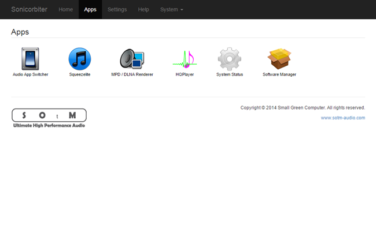Open the Software Manager box icon
The width and height of the screenshot is (376, 229).
(x=279, y=59)
